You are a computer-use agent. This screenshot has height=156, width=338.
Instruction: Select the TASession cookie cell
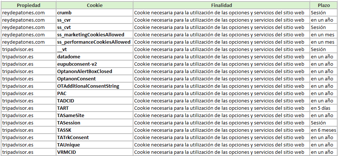tap(95, 123)
